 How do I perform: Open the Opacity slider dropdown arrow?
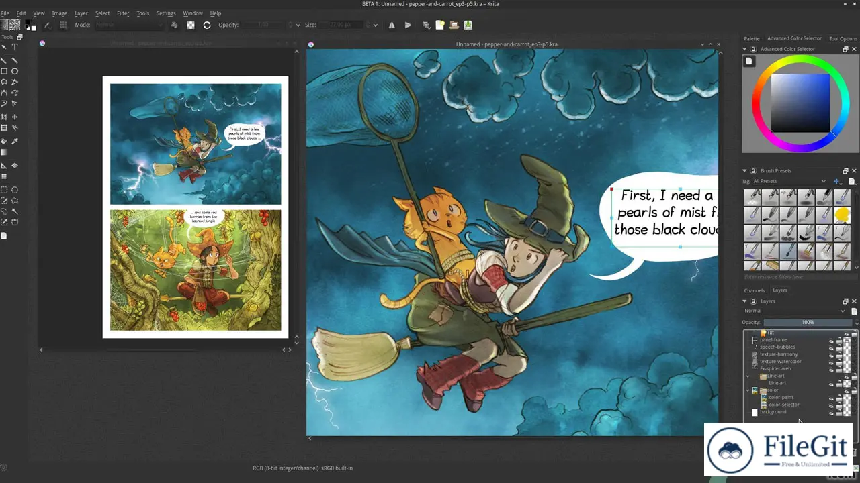(x=298, y=25)
